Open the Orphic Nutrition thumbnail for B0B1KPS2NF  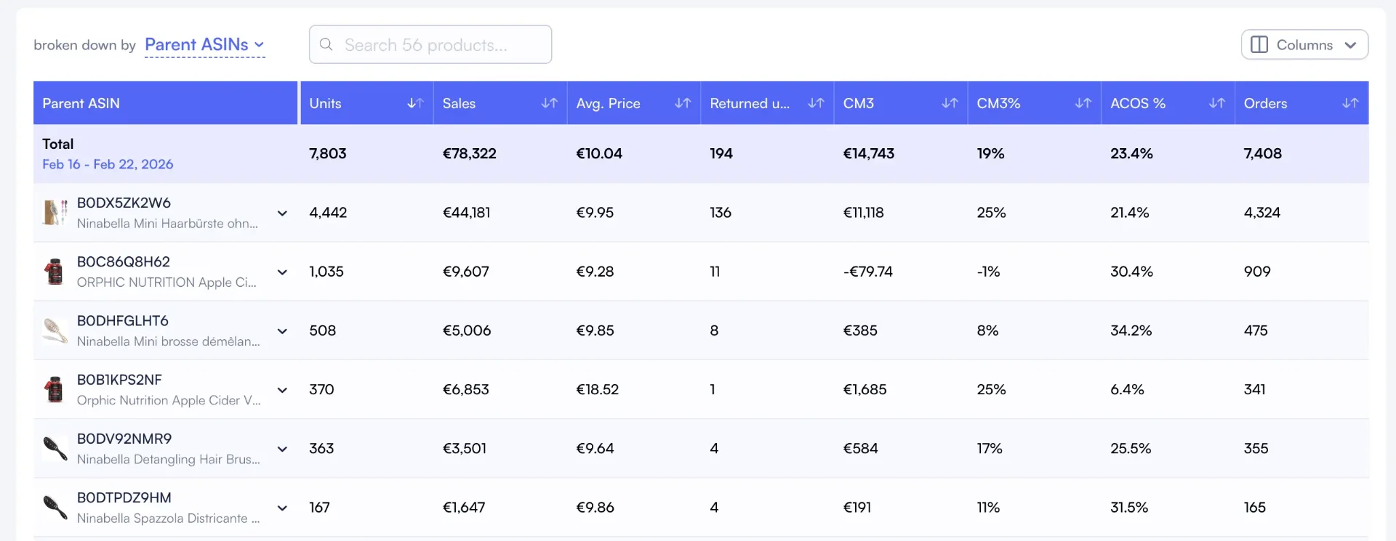point(55,389)
